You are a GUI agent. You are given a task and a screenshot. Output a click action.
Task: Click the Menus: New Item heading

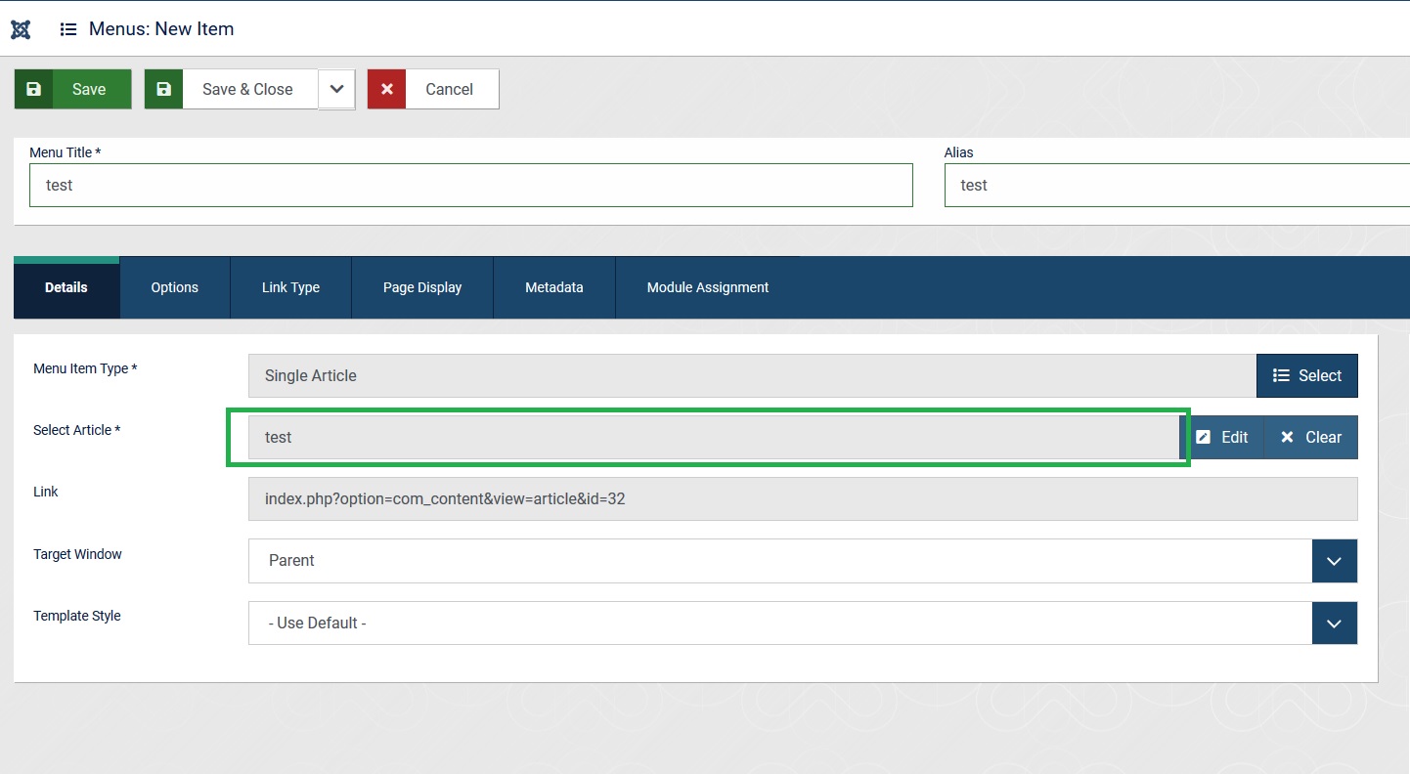click(161, 29)
